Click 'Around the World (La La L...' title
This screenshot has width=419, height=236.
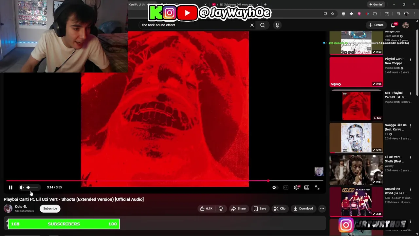[395, 191]
